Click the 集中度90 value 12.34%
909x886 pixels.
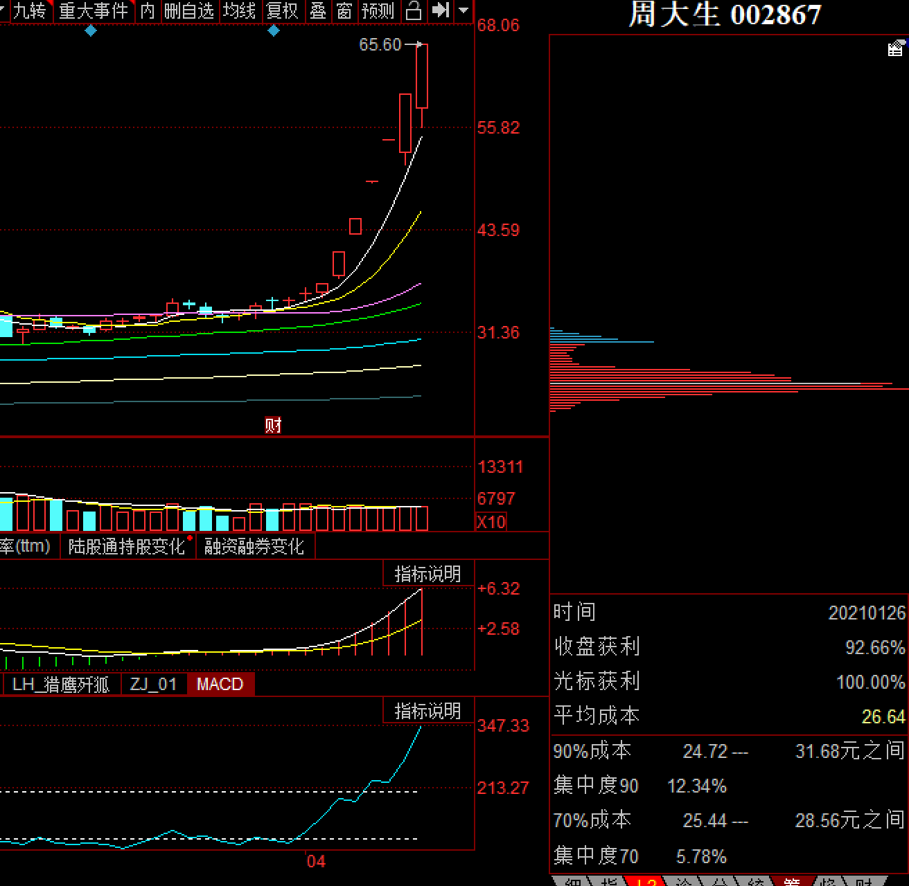click(x=696, y=786)
